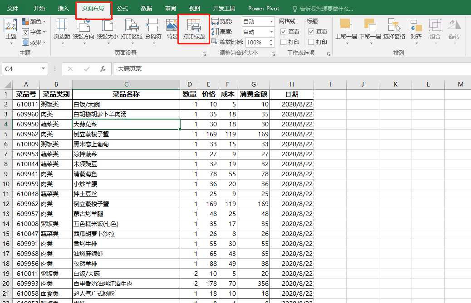
Task: Open the 颜色 theme colors menu
Action: (34, 21)
